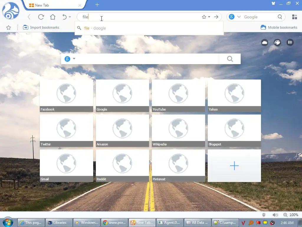Click the magnifier in the toolbar search box

[280, 17]
